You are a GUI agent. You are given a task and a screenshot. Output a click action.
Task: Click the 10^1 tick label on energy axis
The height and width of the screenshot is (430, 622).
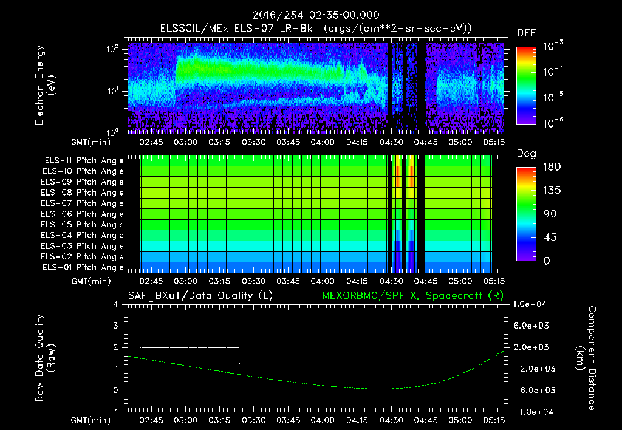112,91
